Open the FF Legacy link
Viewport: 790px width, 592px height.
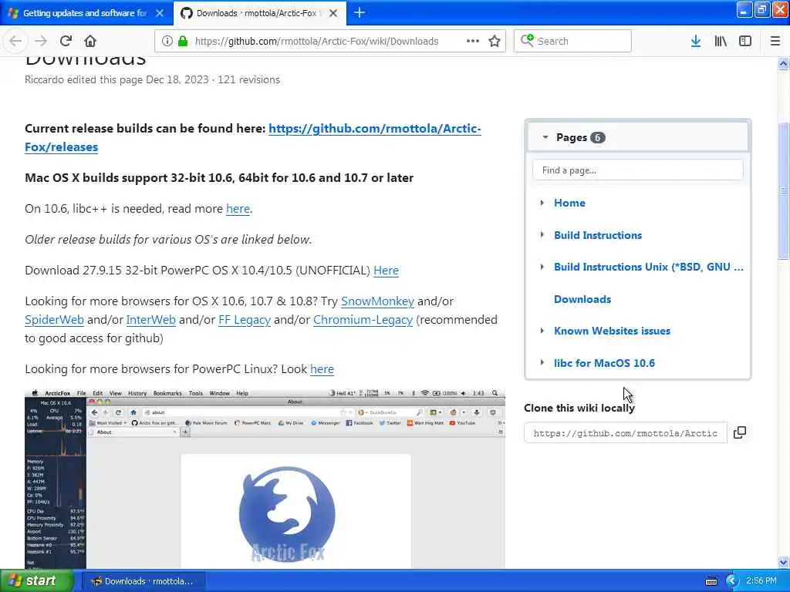tap(245, 320)
